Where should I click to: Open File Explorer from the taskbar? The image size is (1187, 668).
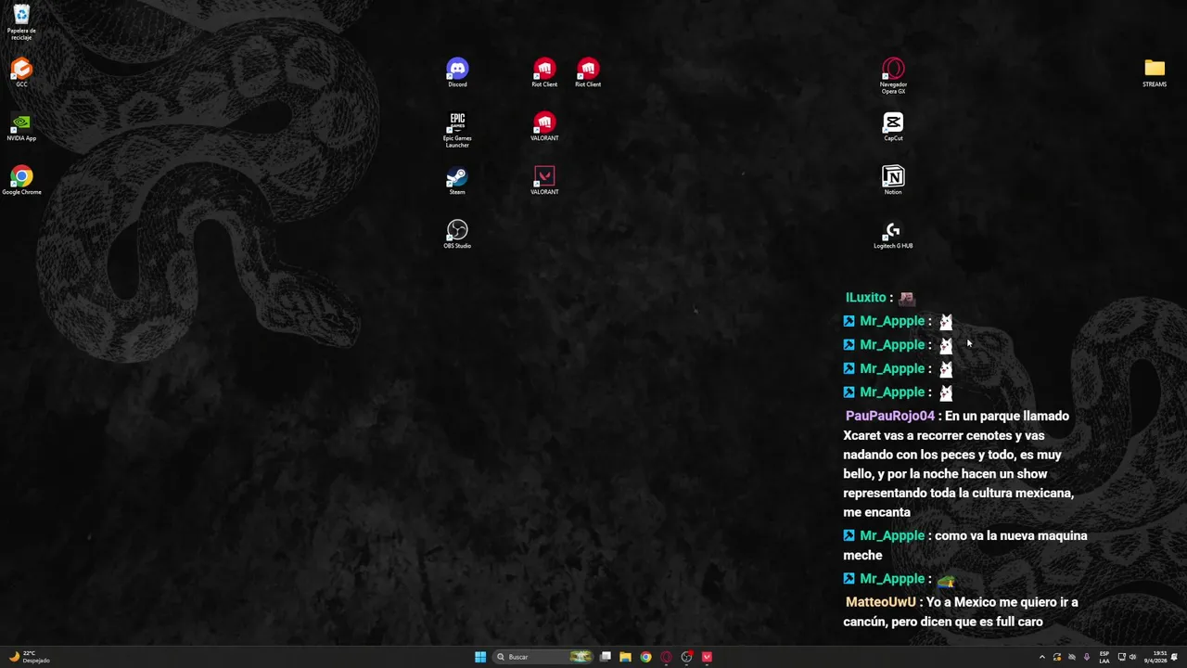point(626,657)
